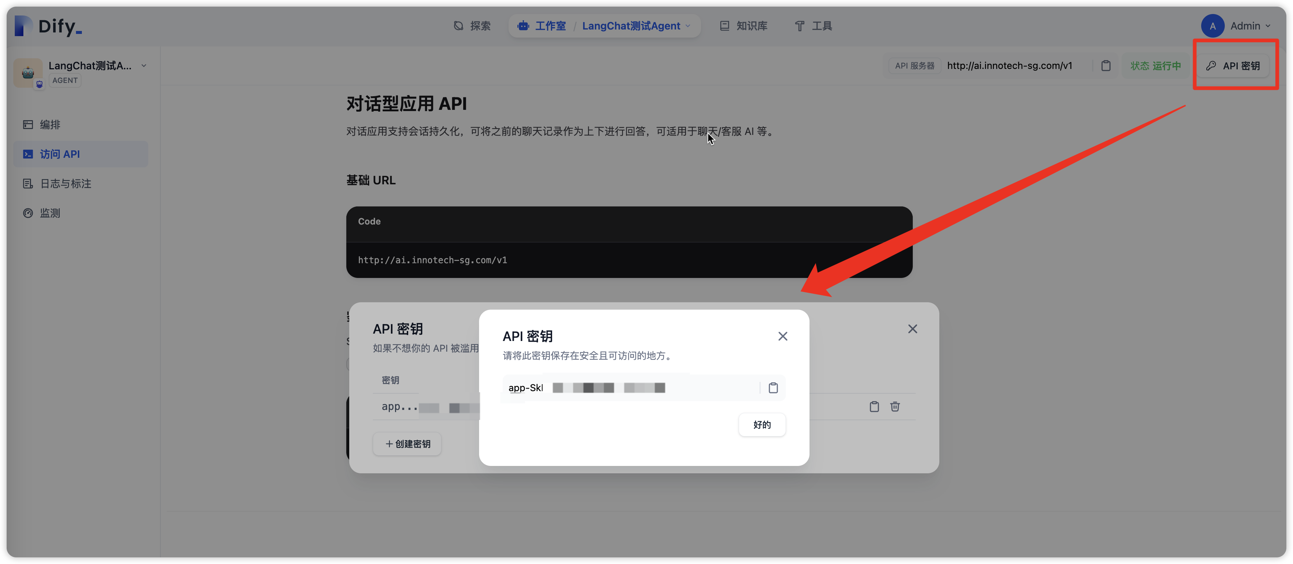Open the 编排 orchestration sidebar item
This screenshot has width=1293, height=564.
coord(50,125)
